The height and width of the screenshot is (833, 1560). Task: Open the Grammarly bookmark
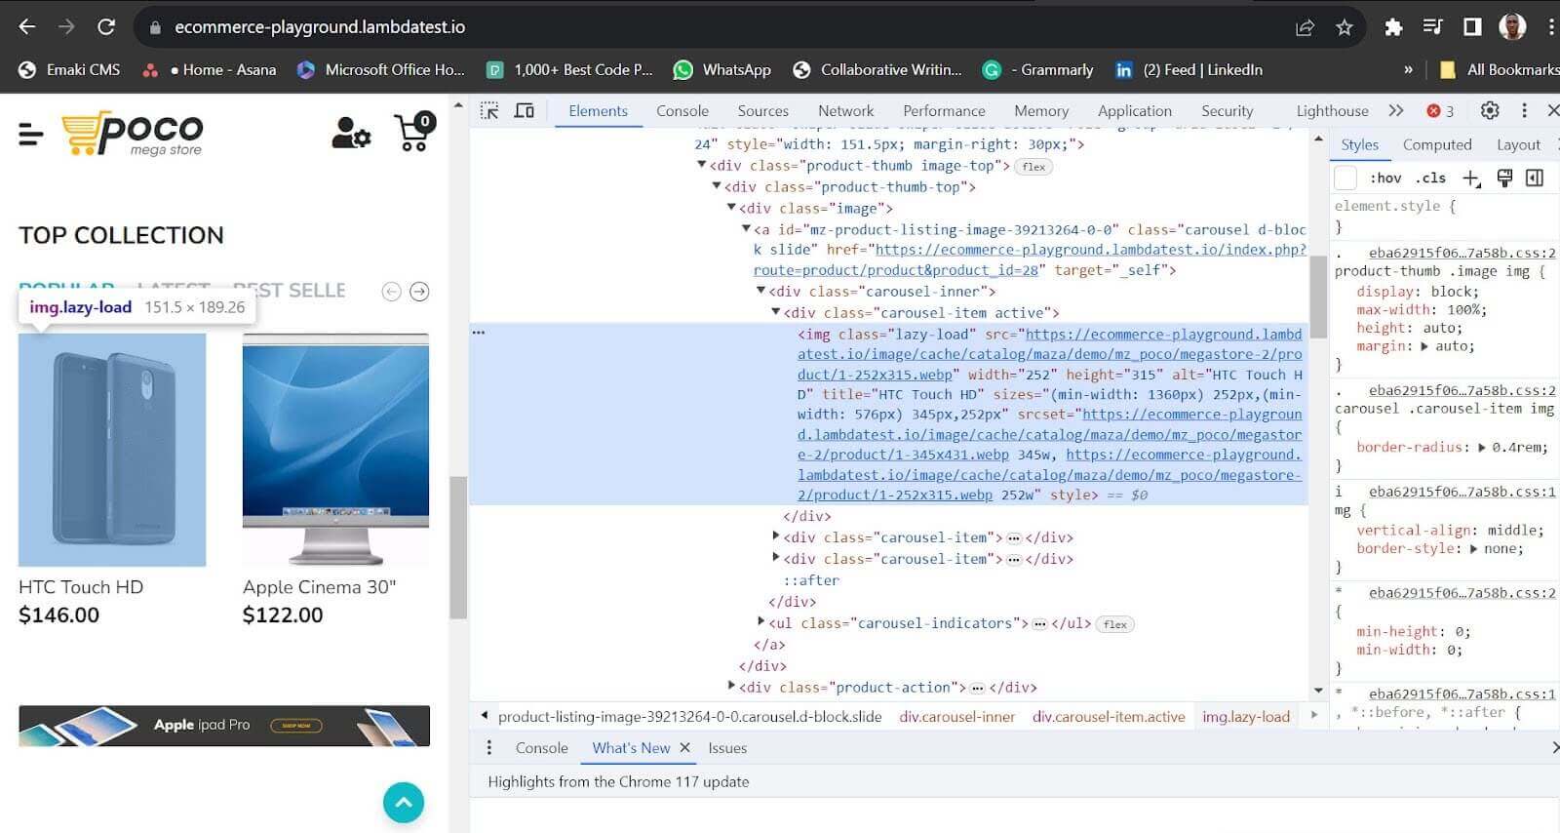tap(1038, 70)
